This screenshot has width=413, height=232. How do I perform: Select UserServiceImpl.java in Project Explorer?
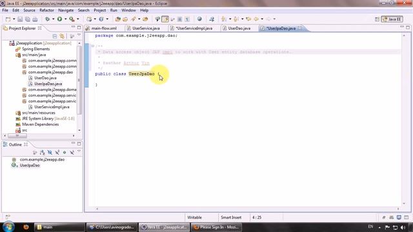[x=52, y=107]
